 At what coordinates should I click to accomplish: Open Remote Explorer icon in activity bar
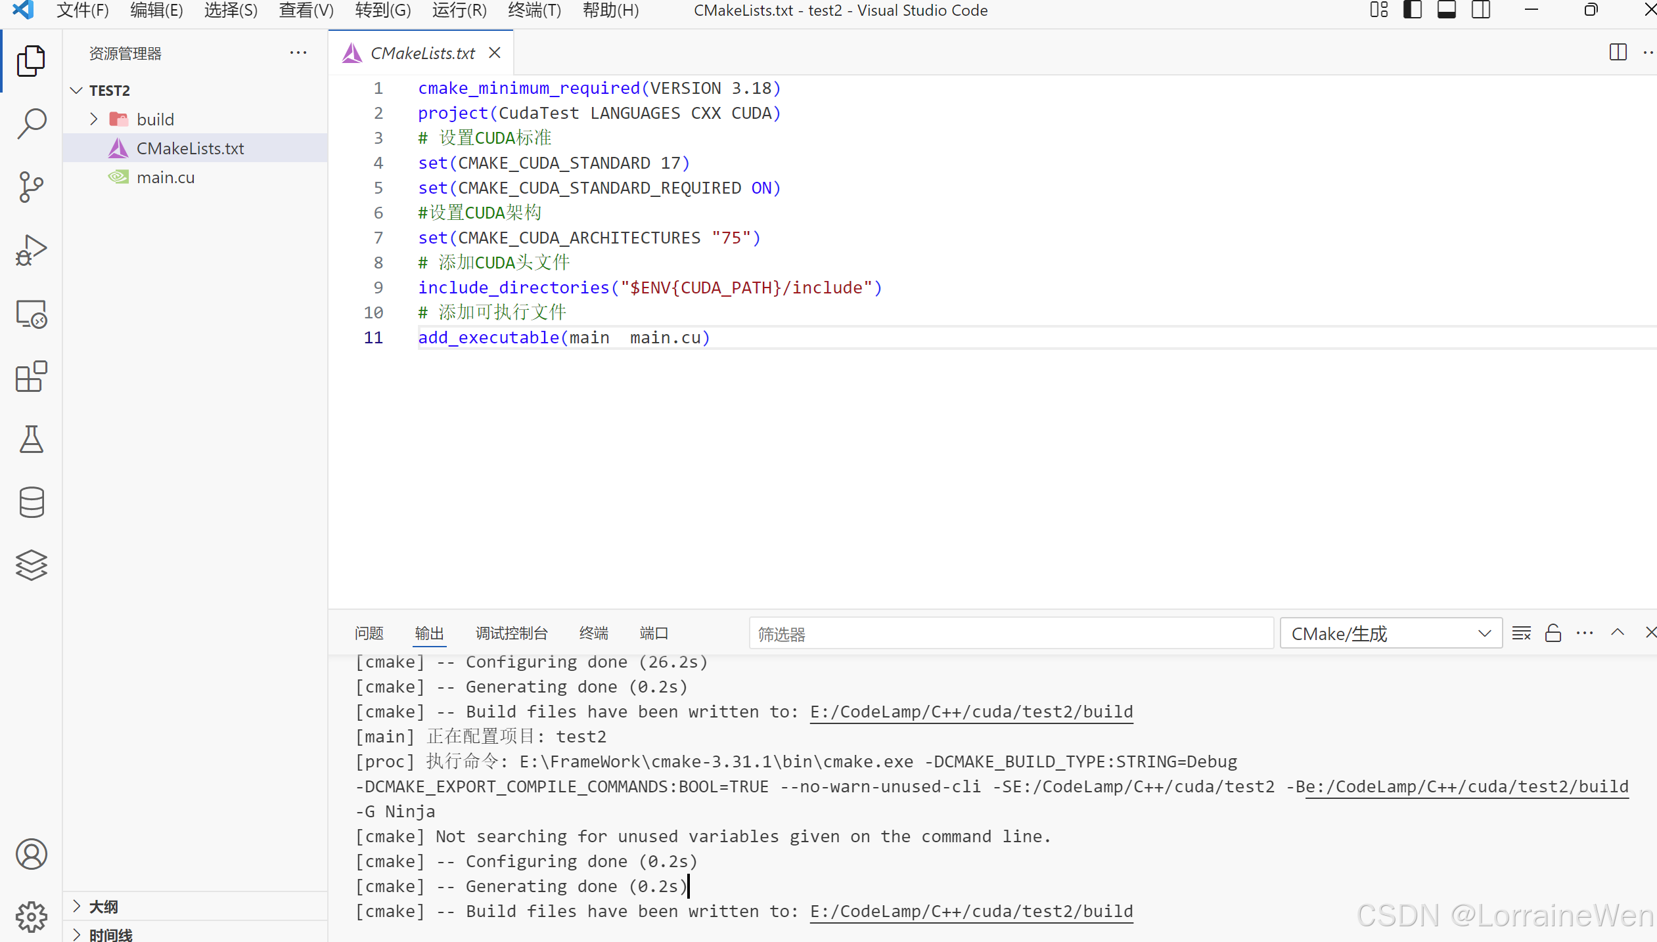click(x=31, y=314)
